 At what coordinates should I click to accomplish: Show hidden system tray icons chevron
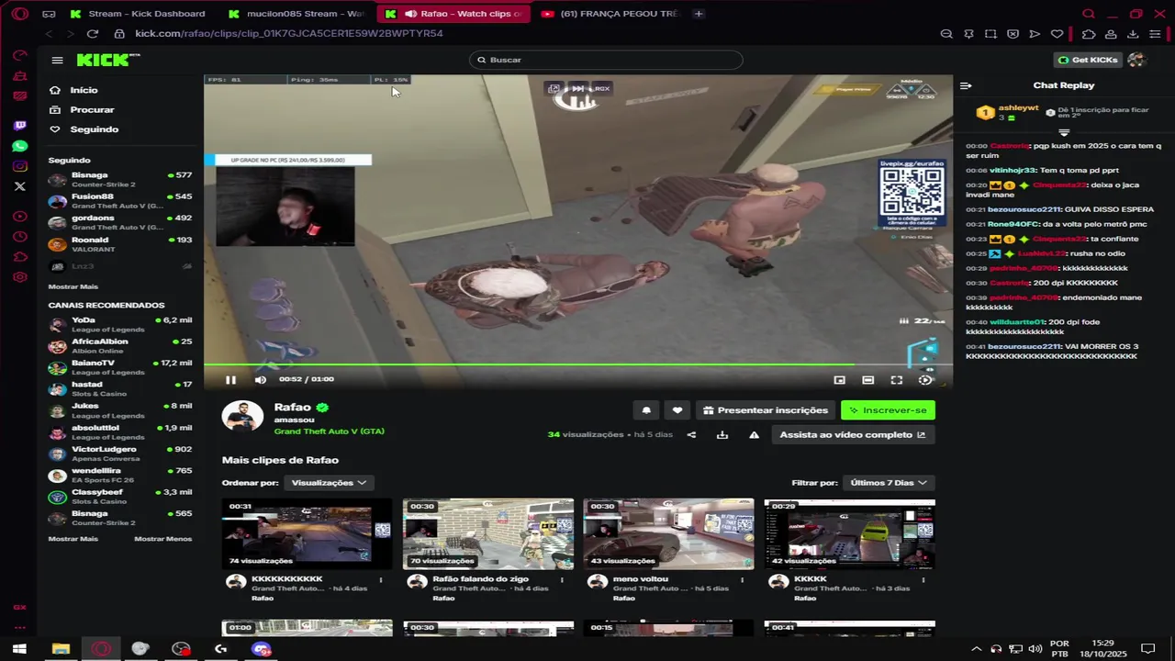tap(976, 649)
